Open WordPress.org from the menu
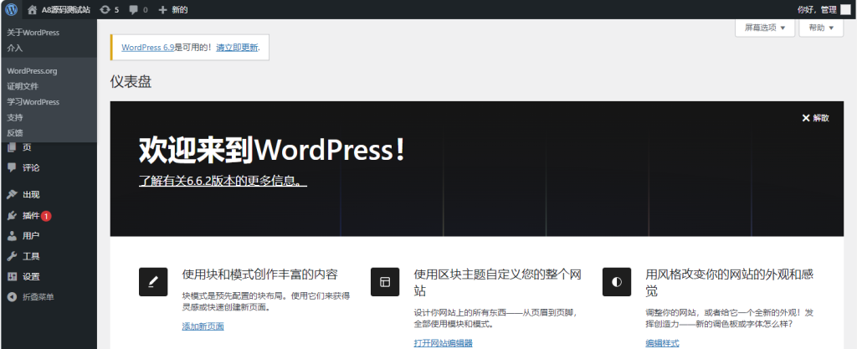Screen dimensions: 857x349 [x=32, y=71]
